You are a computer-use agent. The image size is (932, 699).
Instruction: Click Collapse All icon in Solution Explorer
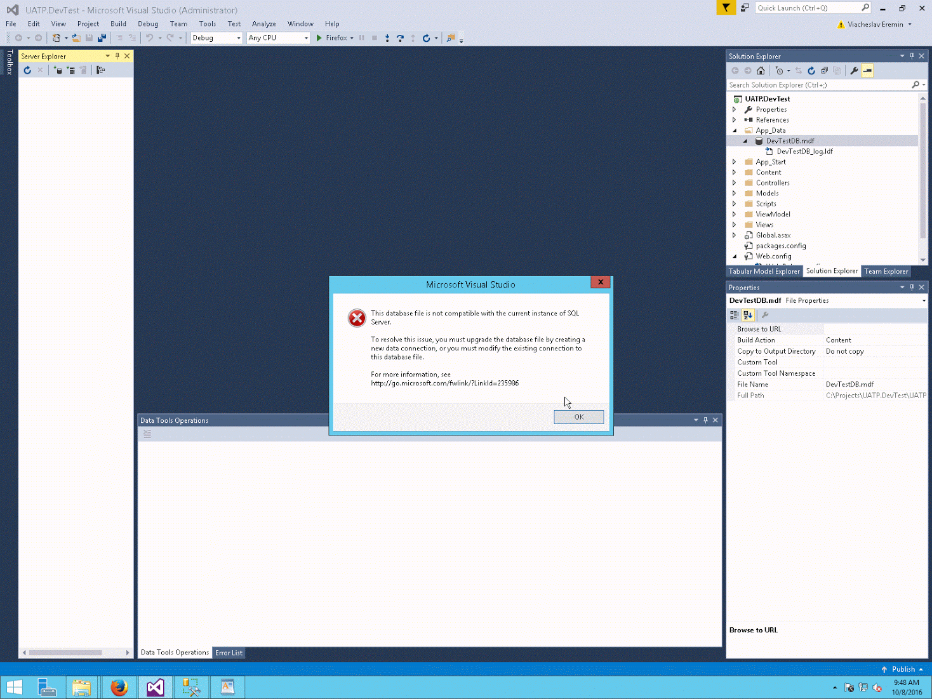[824, 71]
